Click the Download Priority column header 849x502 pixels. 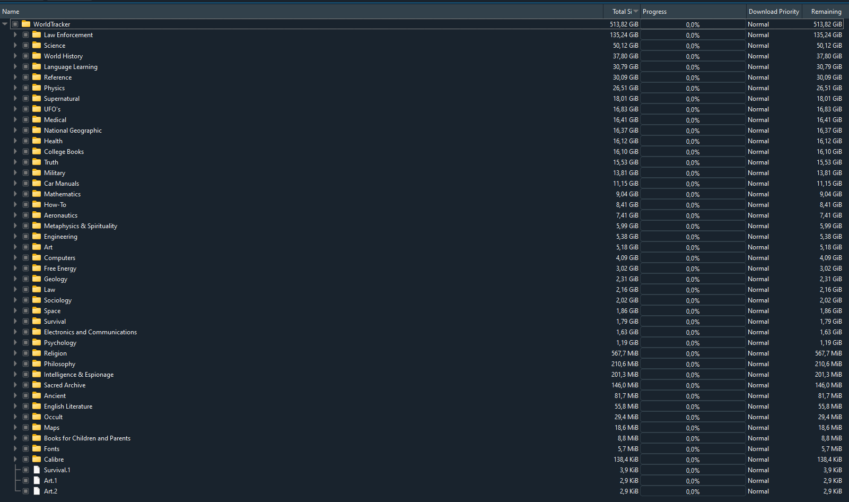click(x=773, y=11)
